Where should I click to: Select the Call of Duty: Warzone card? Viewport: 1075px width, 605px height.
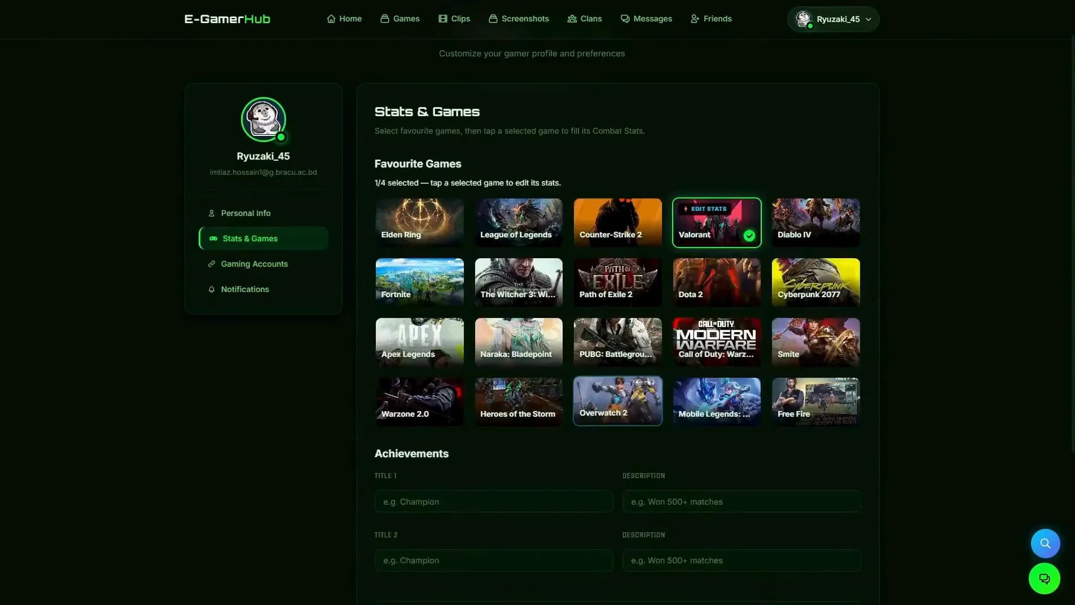(717, 342)
